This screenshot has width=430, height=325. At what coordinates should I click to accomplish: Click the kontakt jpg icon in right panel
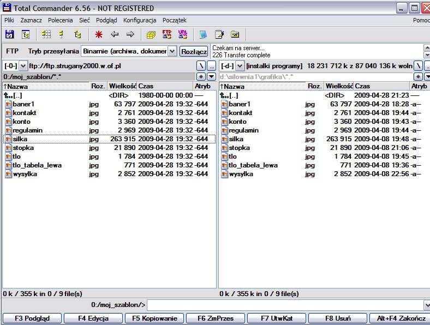(225, 113)
